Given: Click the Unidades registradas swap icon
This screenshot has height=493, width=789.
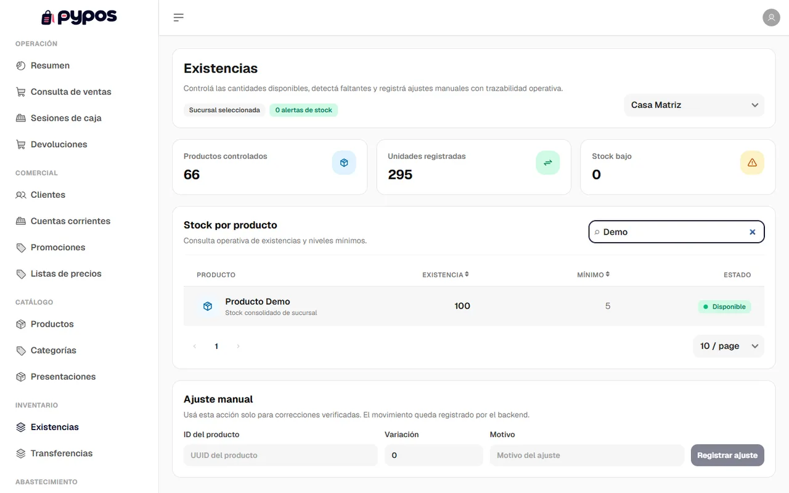Looking at the screenshot, I should (548, 163).
